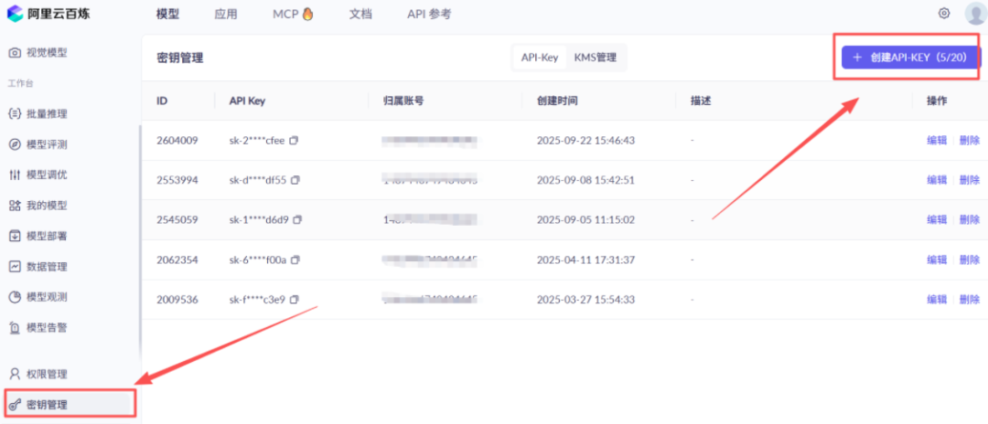Click the 模型部署 download-box icon
The image size is (988, 424).
[x=15, y=236]
